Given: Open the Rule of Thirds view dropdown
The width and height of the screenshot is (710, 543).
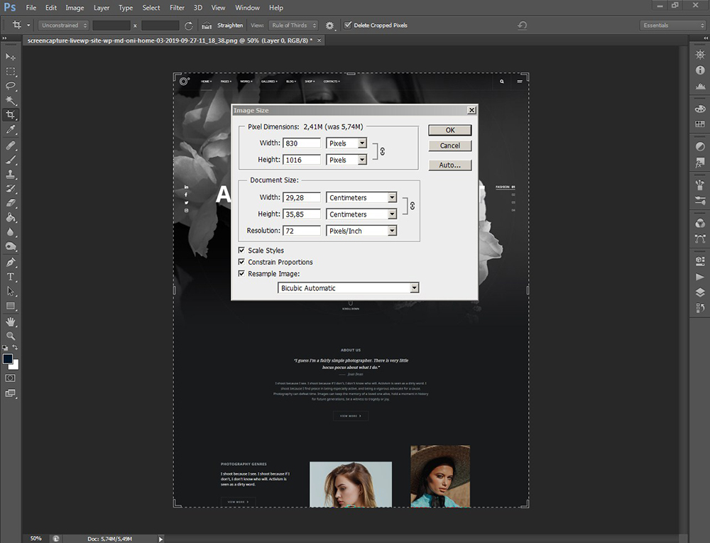Looking at the screenshot, I should pos(293,26).
